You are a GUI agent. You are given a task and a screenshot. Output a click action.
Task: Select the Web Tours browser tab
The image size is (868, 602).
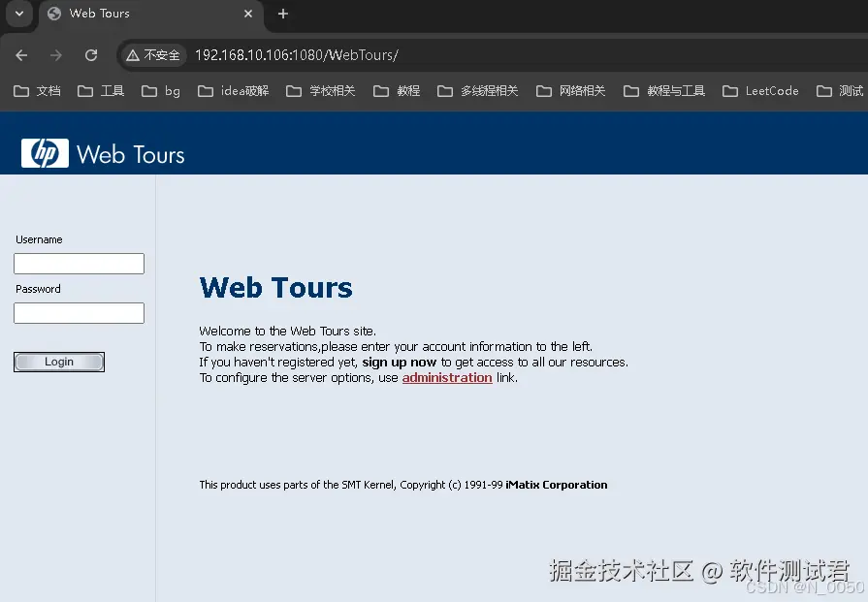[150, 14]
